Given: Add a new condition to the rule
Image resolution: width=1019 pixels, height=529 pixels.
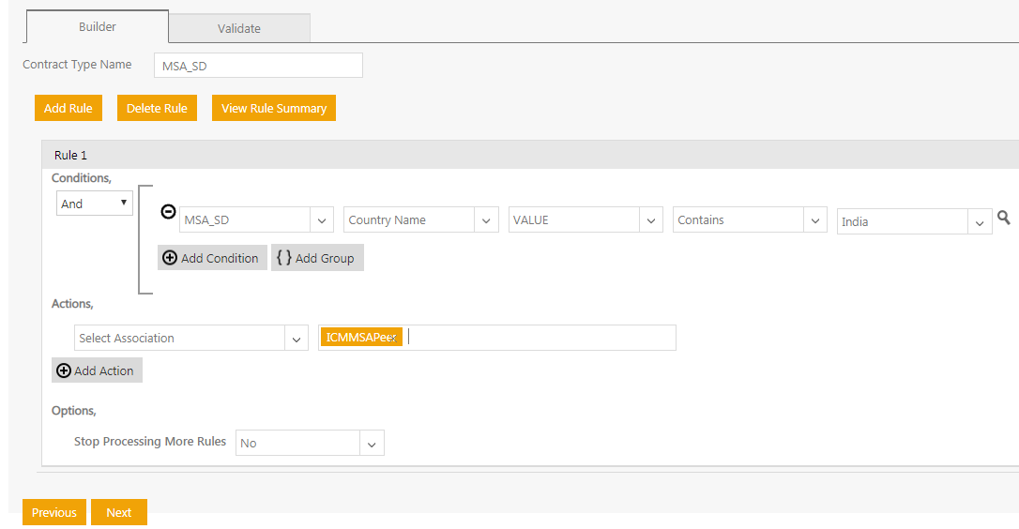Looking at the screenshot, I should [x=212, y=258].
